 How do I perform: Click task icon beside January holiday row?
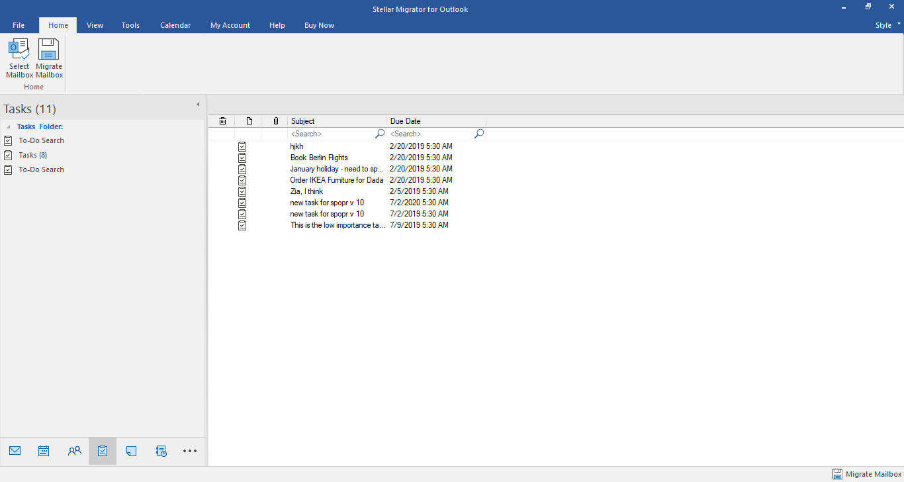[x=242, y=169]
